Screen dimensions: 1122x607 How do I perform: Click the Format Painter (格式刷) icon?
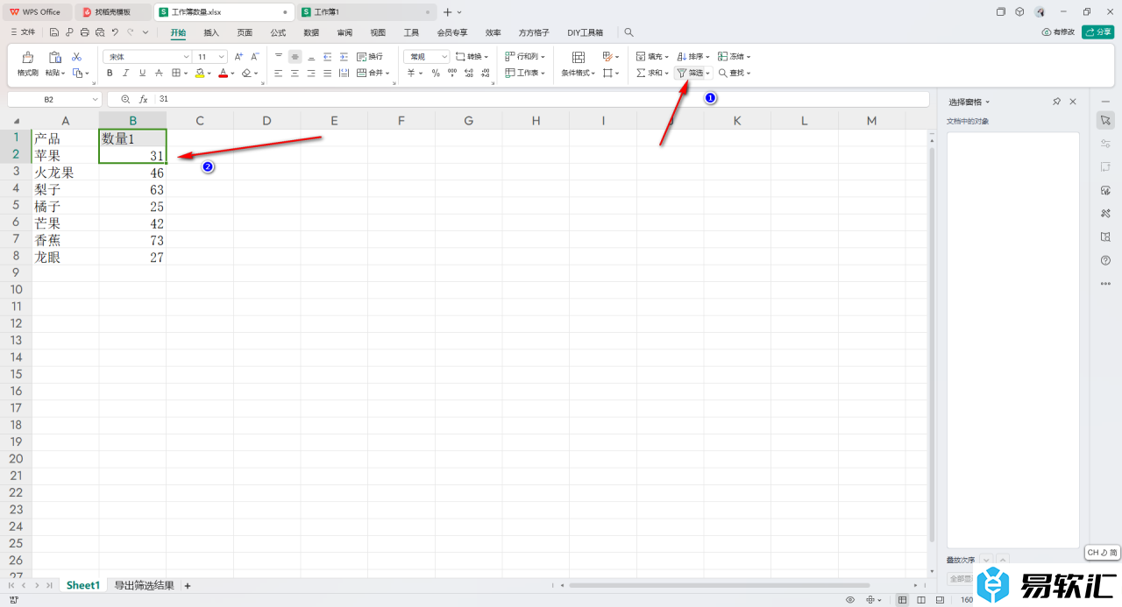(x=28, y=57)
